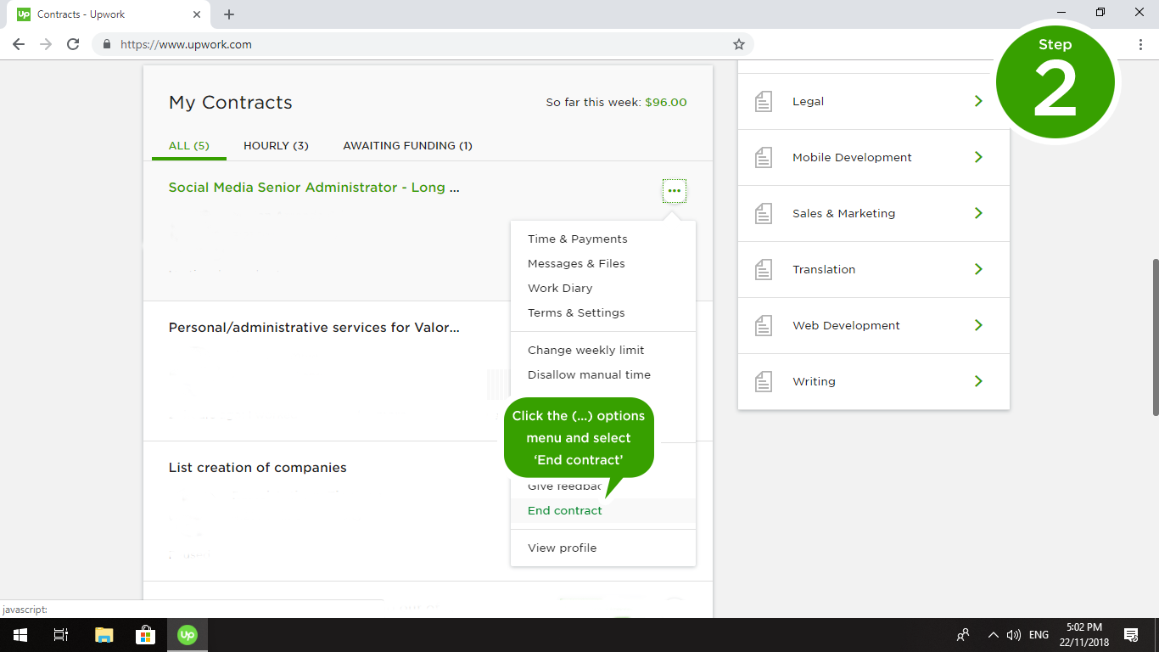Expand the Writing category chevron
The height and width of the screenshot is (652, 1159).
pyautogui.click(x=978, y=381)
